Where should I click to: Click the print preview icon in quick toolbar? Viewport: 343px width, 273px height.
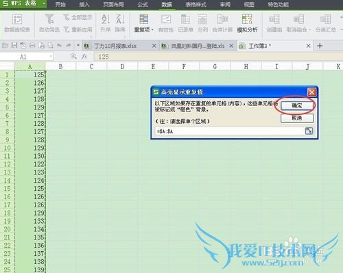click(51, 46)
